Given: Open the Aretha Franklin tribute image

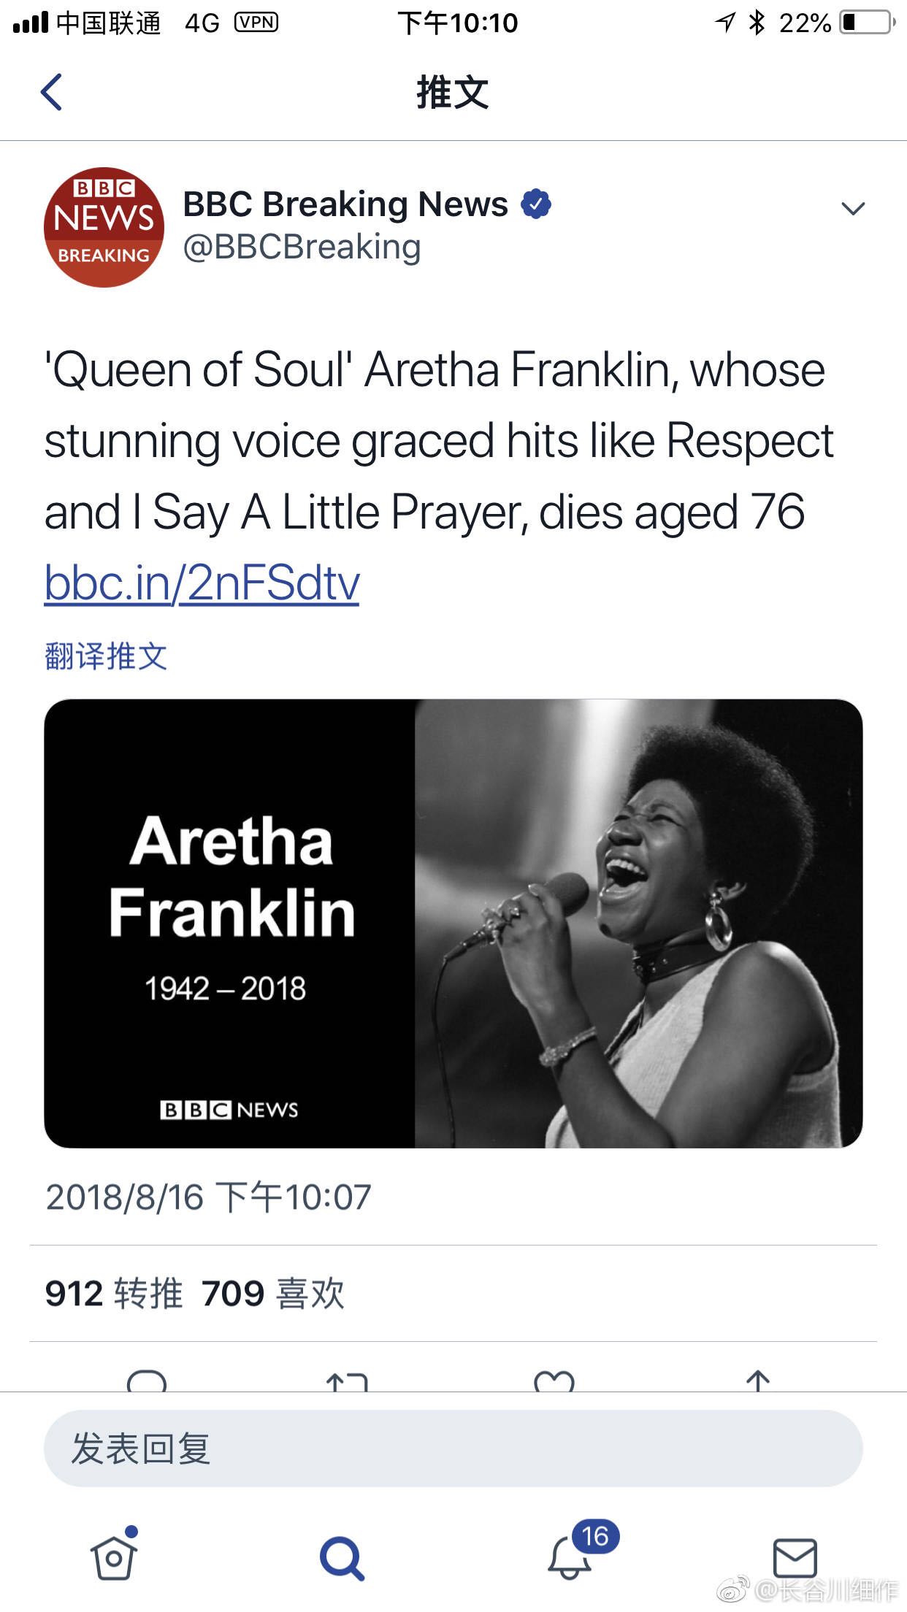Looking at the screenshot, I should pos(453,923).
